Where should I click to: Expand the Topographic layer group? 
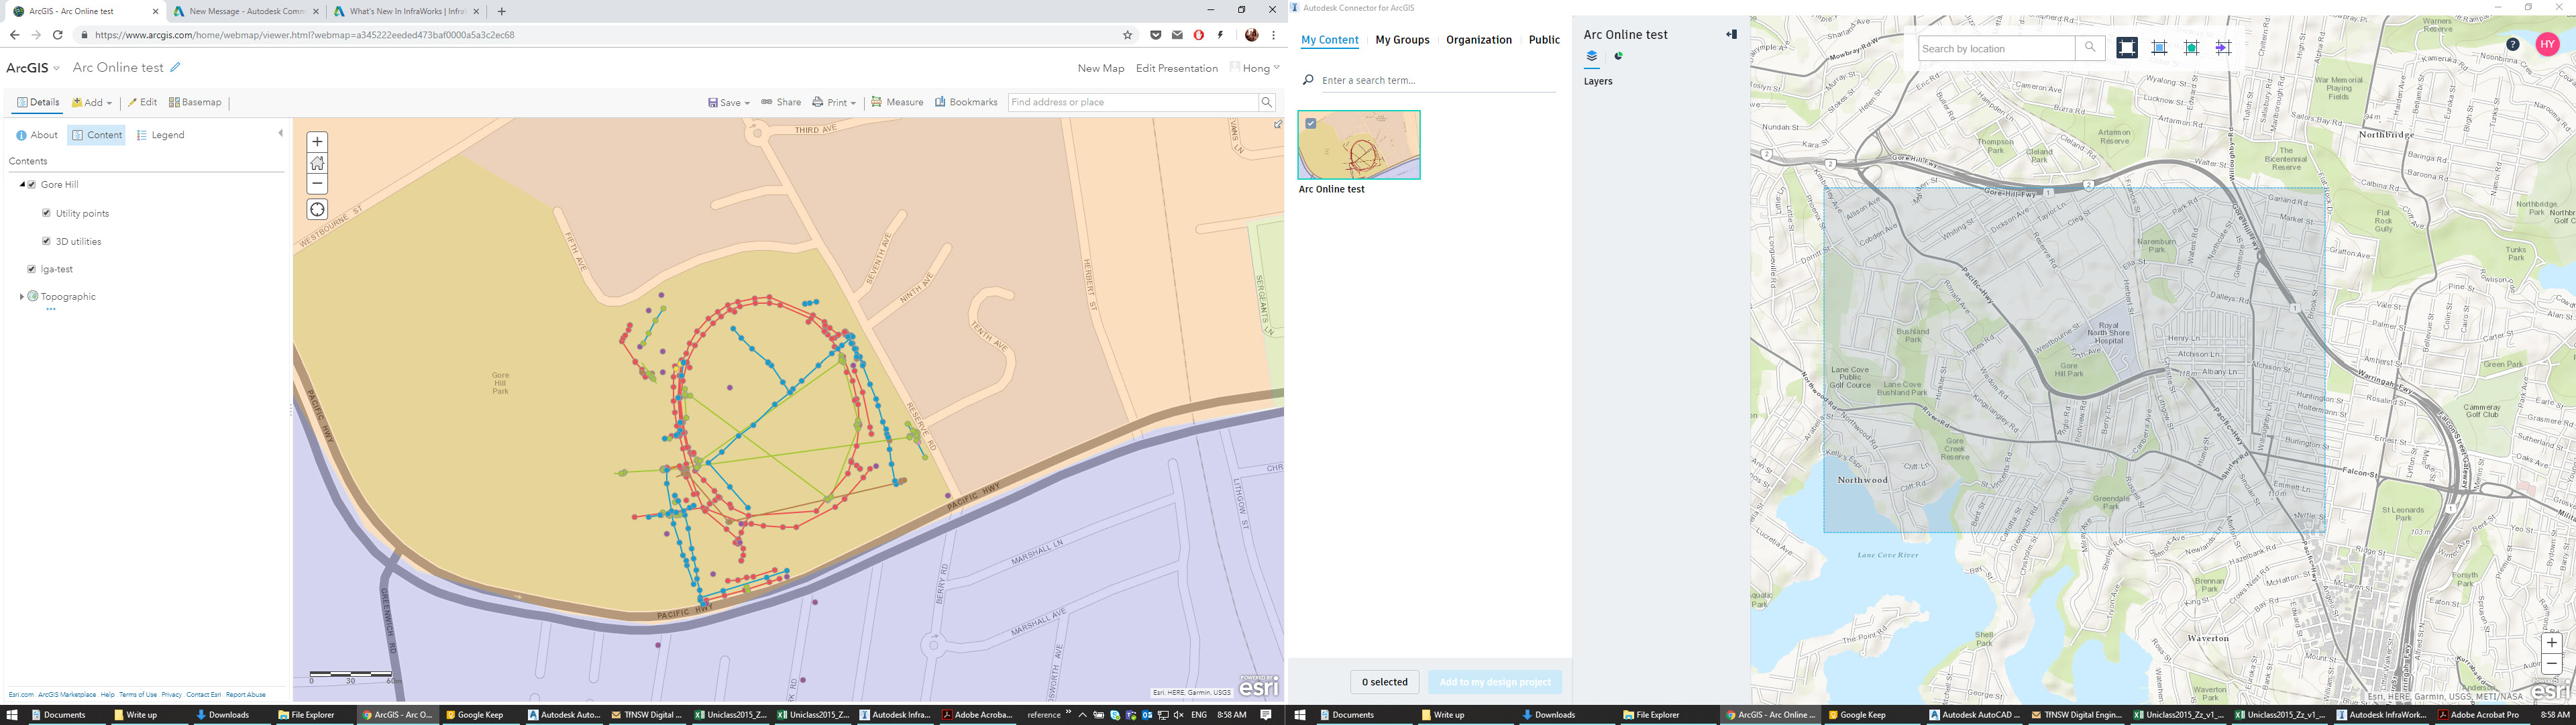22,296
